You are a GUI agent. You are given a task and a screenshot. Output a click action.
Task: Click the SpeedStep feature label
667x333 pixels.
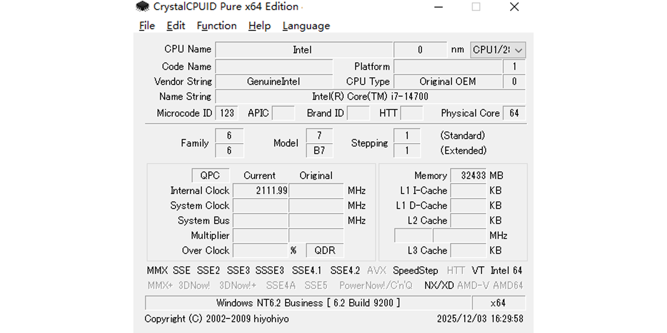(415, 271)
